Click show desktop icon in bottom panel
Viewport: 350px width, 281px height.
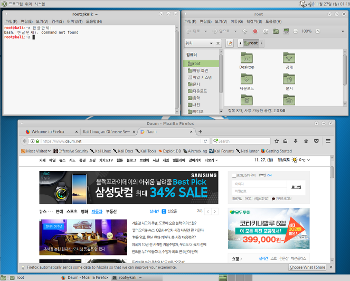[3, 278]
